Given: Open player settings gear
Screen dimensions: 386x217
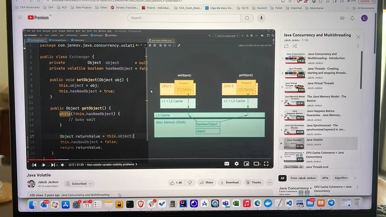Looking at the screenshot, I should [x=236, y=164].
